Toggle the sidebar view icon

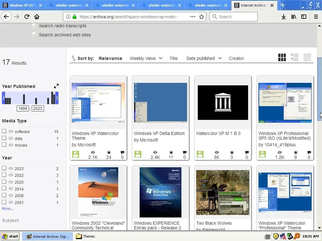click(x=304, y=17)
